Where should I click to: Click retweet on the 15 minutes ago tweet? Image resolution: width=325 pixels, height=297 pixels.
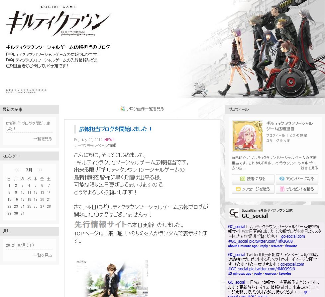(271, 274)
